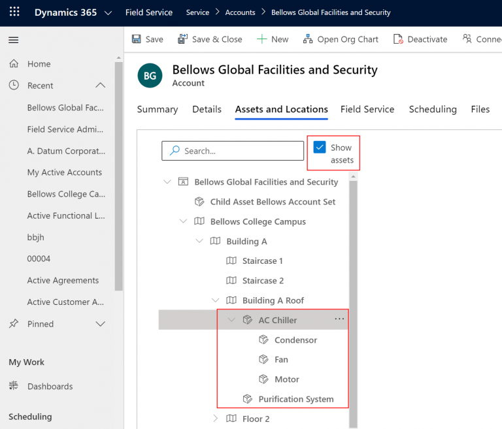Open AC Chiller more options ellipsis

[339, 319]
